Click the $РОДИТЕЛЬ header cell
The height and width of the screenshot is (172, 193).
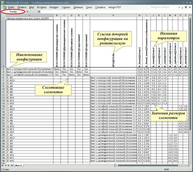(x=113, y=44)
